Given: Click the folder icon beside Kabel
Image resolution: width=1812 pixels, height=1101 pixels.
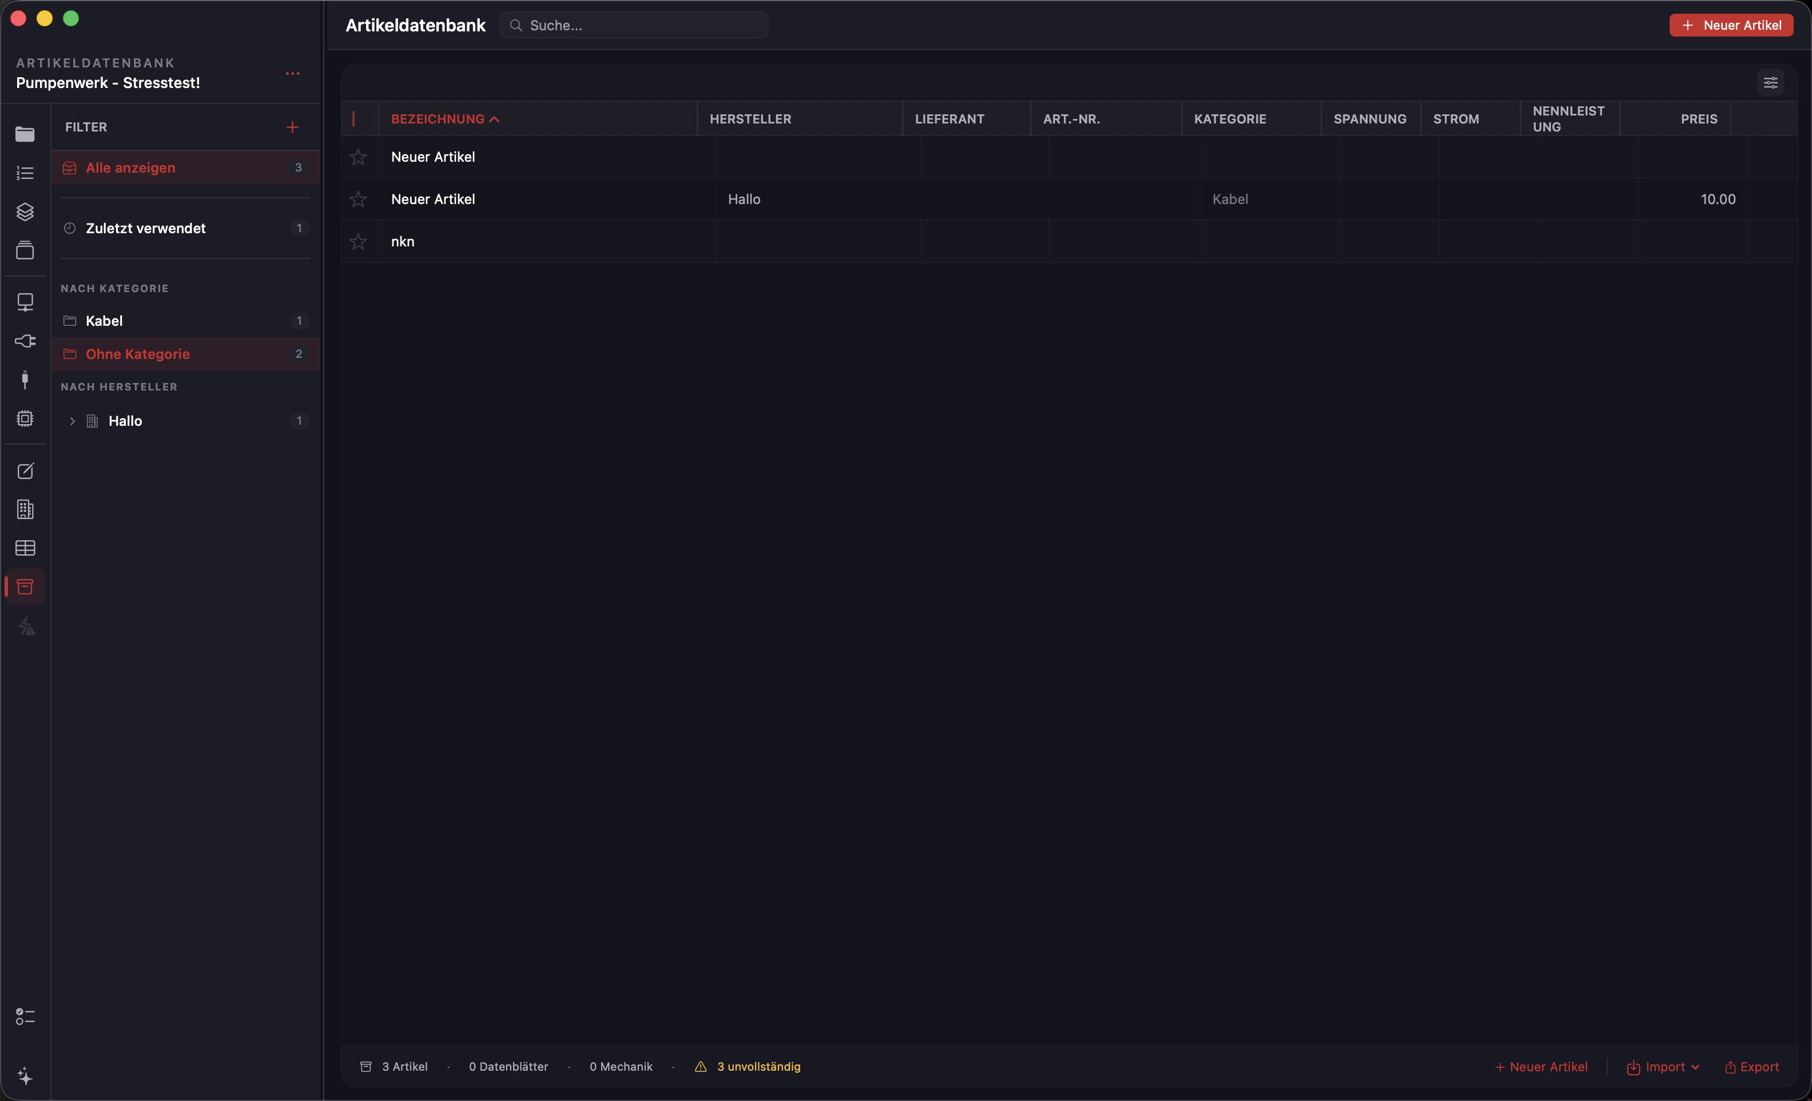Looking at the screenshot, I should pyautogui.click(x=70, y=321).
